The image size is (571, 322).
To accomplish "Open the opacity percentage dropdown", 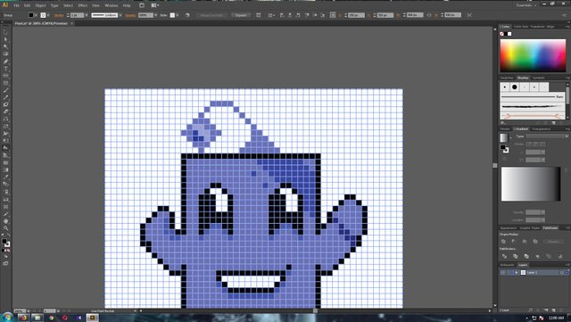I will [x=155, y=15].
